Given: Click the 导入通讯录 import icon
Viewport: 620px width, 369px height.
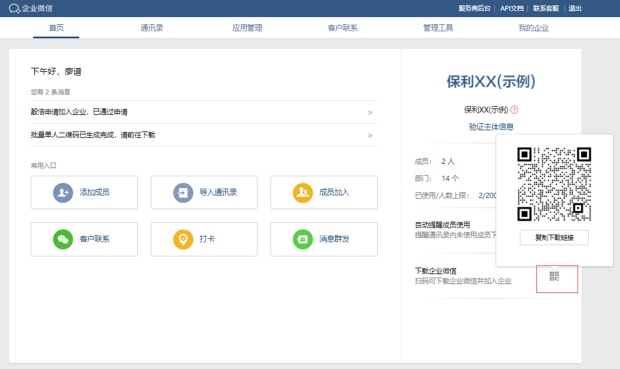Looking at the screenshot, I should 183,193.
